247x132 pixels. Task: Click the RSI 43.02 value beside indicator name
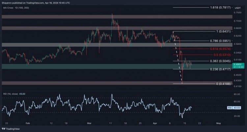tap(22, 94)
